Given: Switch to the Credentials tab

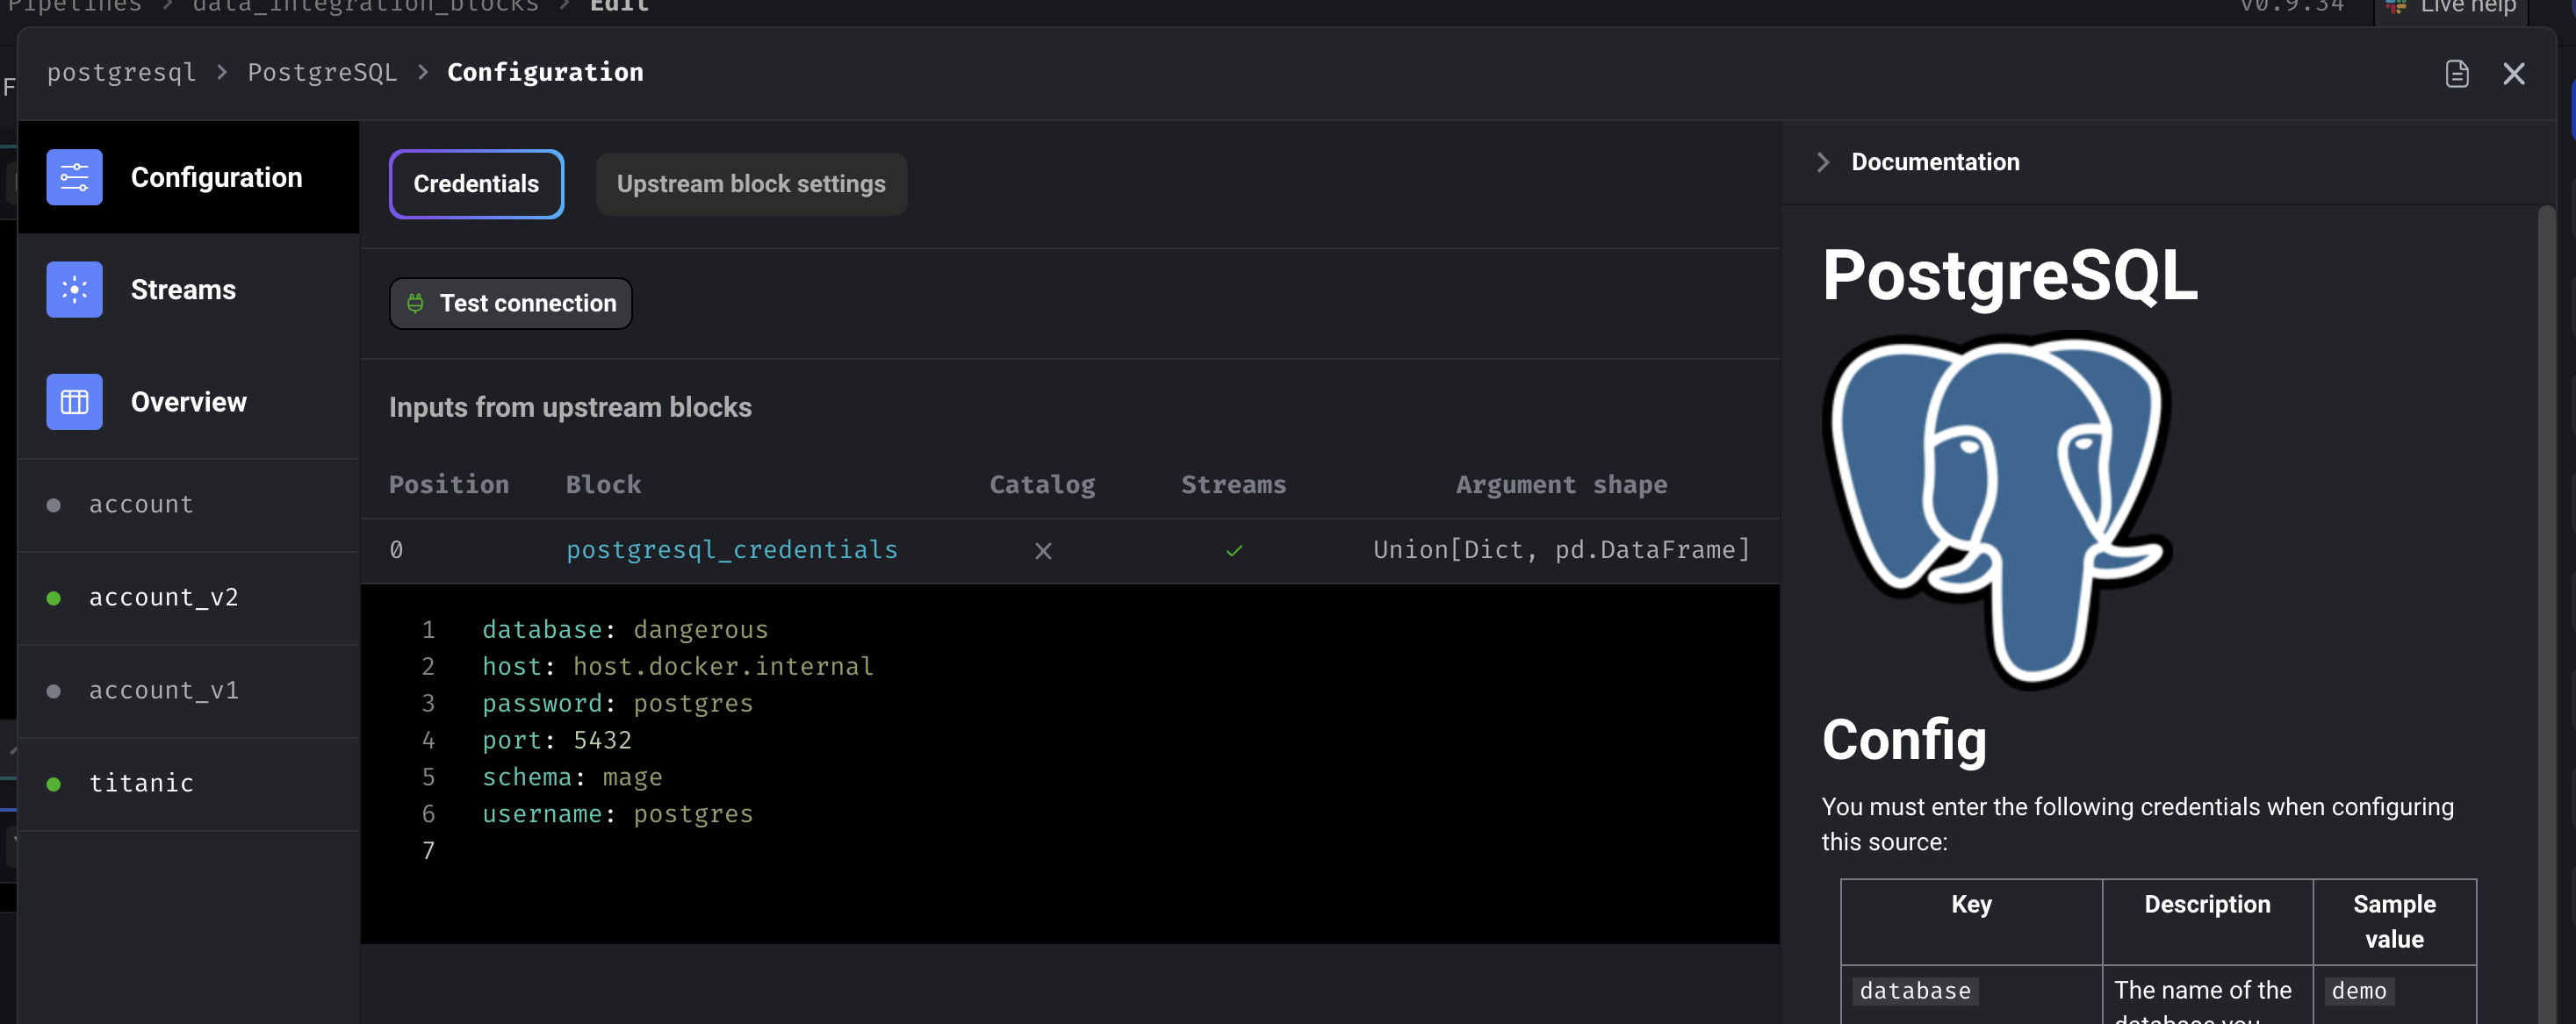Looking at the screenshot, I should click(x=476, y=183).
